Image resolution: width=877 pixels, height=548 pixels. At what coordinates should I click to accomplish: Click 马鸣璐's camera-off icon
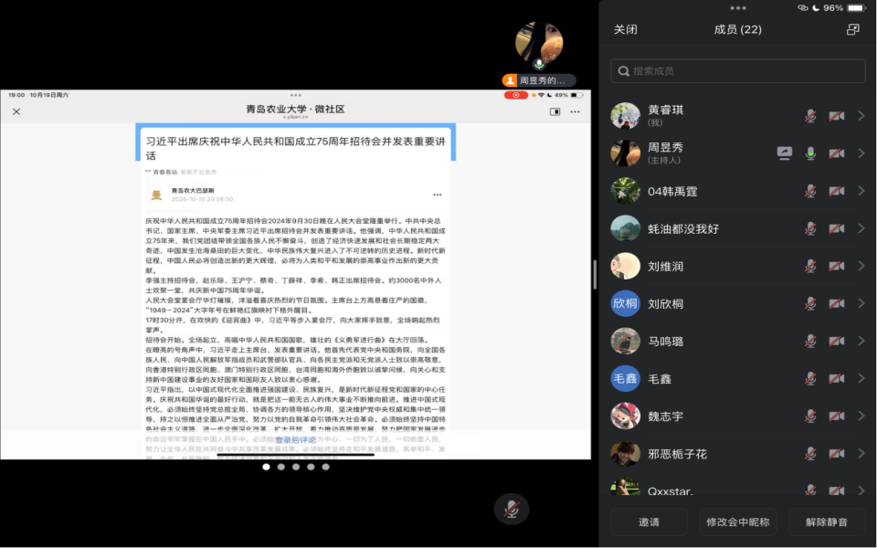click(x=836, y=341)
